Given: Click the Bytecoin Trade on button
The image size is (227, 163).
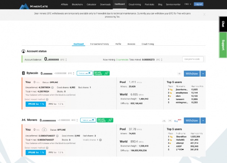Looking at the screenshot, I should click(85, 73).
